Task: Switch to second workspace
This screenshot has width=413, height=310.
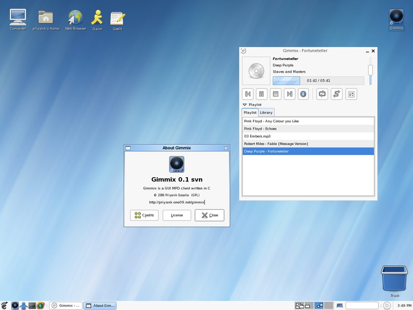Action: click(x=309, y=306)
